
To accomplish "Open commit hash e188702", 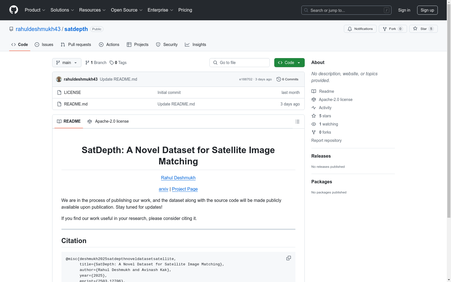I will (x=246, y=79).
